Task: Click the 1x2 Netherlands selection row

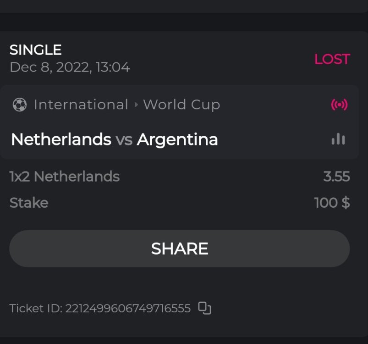Action: pyautogui.click(x=65, y=177)
